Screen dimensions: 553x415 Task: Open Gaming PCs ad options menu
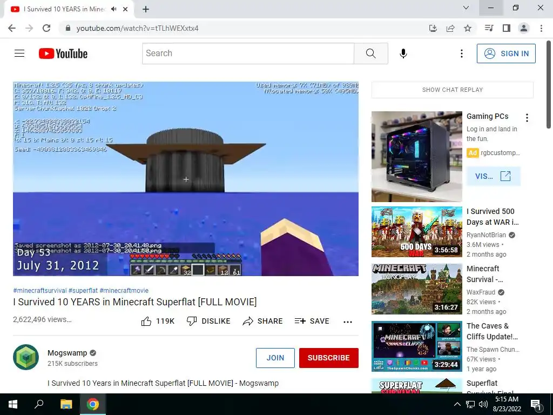(x=527, y=117)
